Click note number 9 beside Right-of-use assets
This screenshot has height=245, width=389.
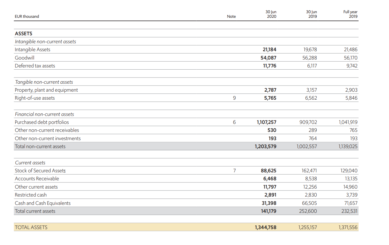pos(234,98)
